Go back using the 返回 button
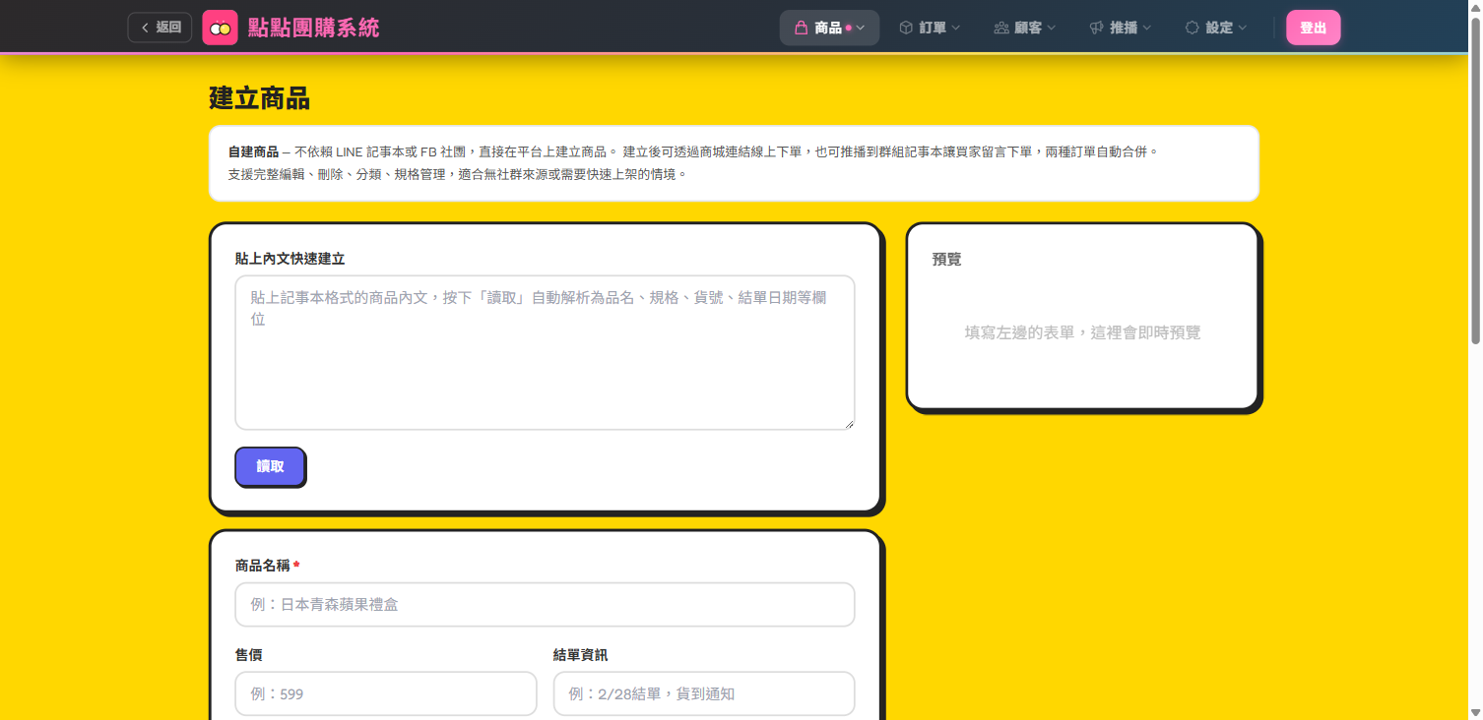The width and height of the screenshot is (1483, 720). [x=159, y=27]
